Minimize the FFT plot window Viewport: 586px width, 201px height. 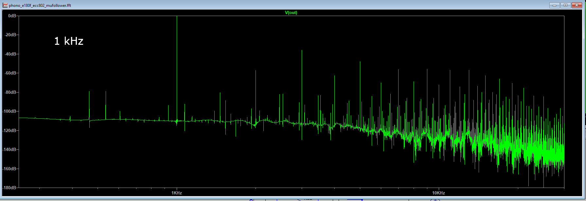coord(554,5)
